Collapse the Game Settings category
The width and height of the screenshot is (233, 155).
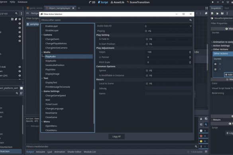(x=42, y=91)
